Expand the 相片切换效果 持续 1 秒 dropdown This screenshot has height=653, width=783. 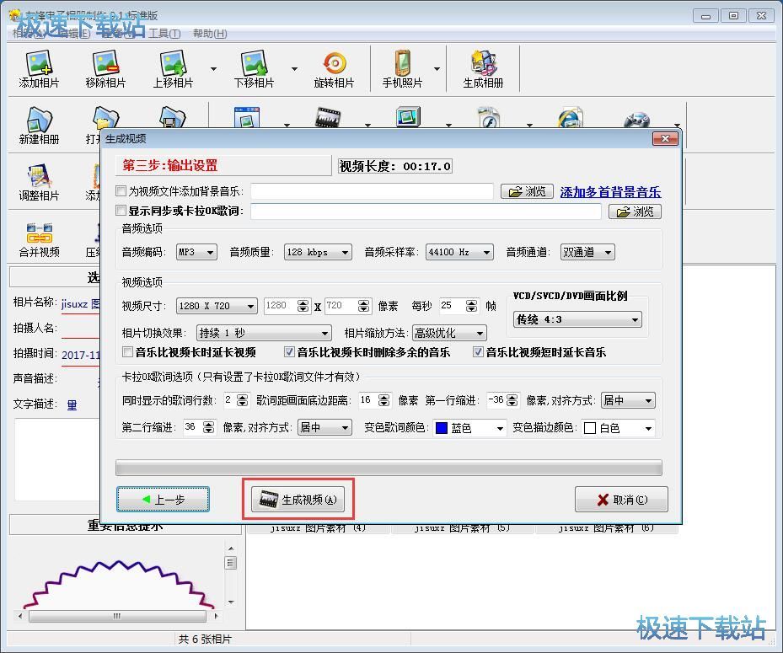click(x=264, y=333)
